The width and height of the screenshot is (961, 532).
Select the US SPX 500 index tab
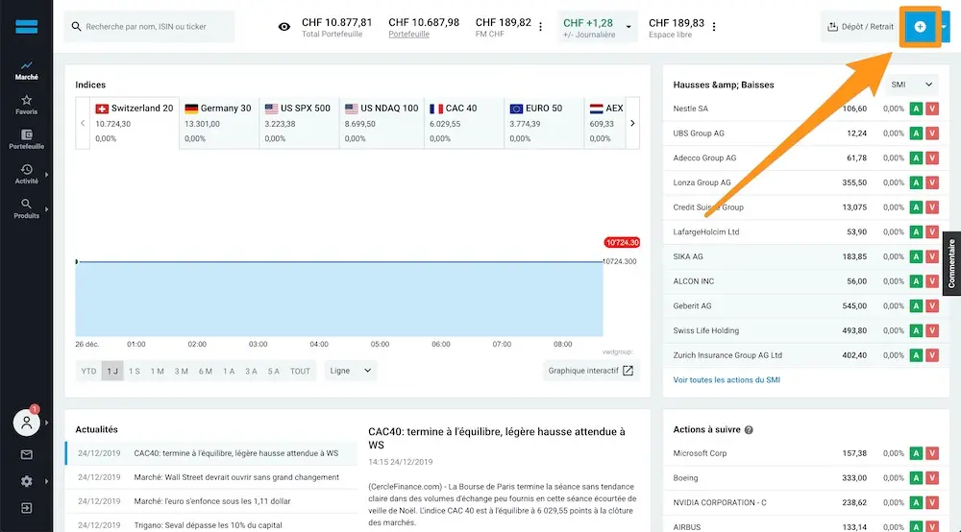[299, 123]
